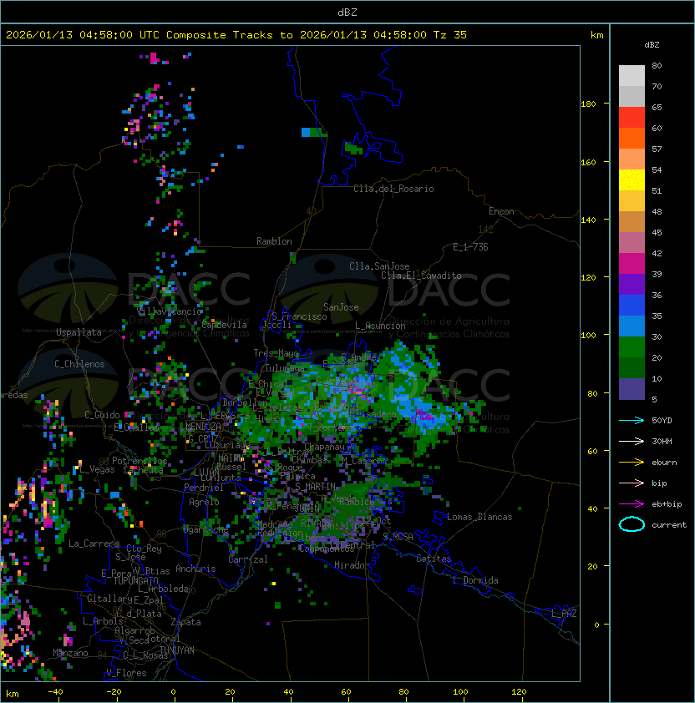Click the white 30HM arrow in legend
Screen dimensions: 695x703
pos(632,441)
